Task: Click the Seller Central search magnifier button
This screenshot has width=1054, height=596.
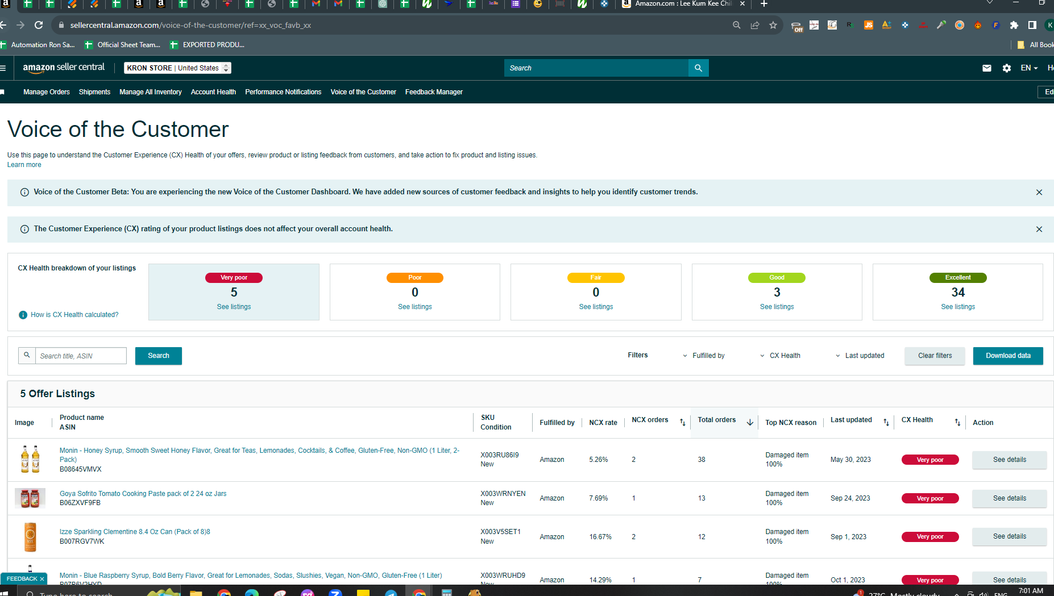Action: coord(698,68)
